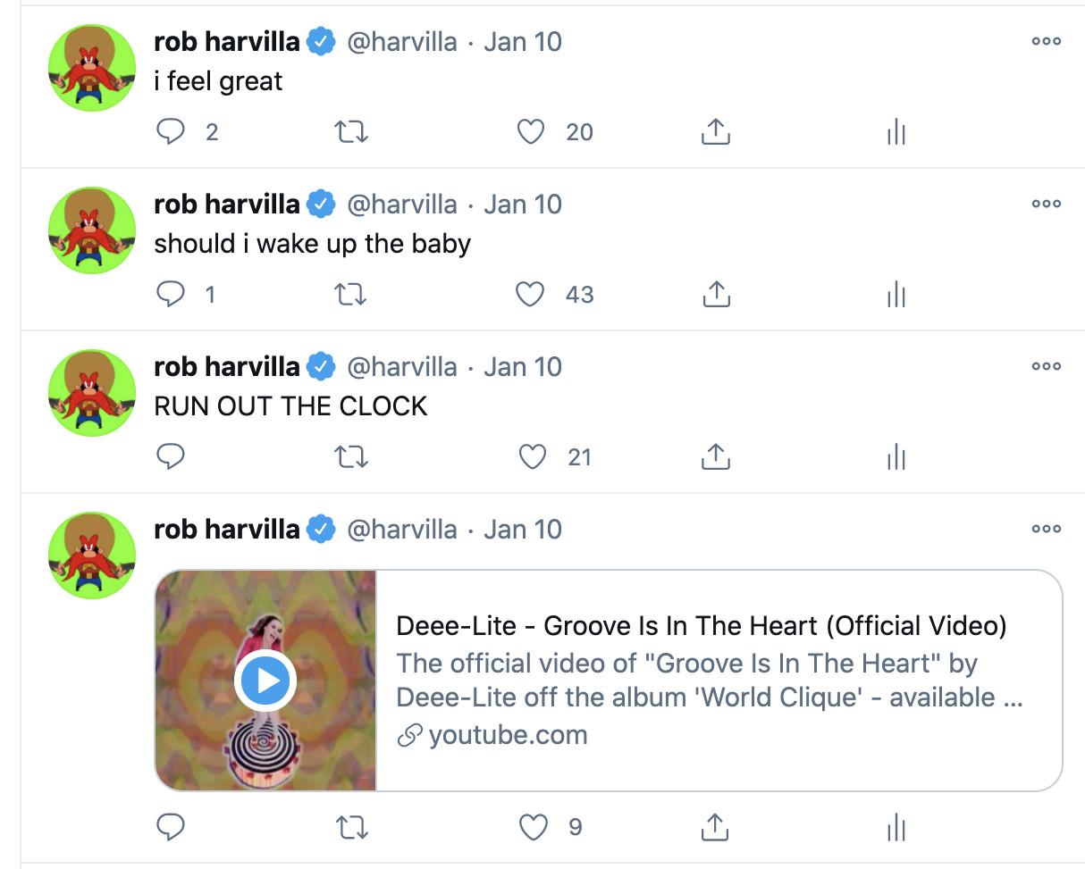View analytics for "should i wake up the baby"
Screen dimensions: 1085x869
coord(896,295)
